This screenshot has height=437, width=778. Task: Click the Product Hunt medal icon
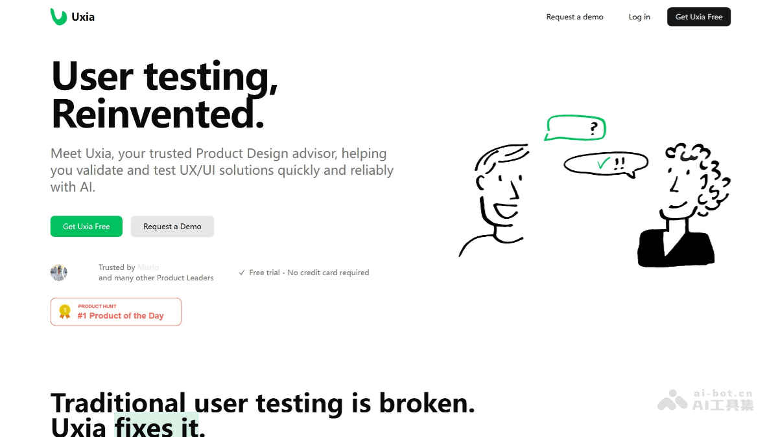pyautogui.click(x=64, y=311)
